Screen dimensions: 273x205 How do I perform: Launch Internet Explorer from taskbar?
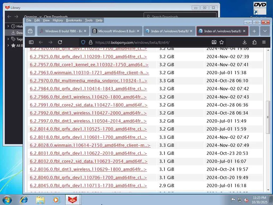tap(24, 200)
